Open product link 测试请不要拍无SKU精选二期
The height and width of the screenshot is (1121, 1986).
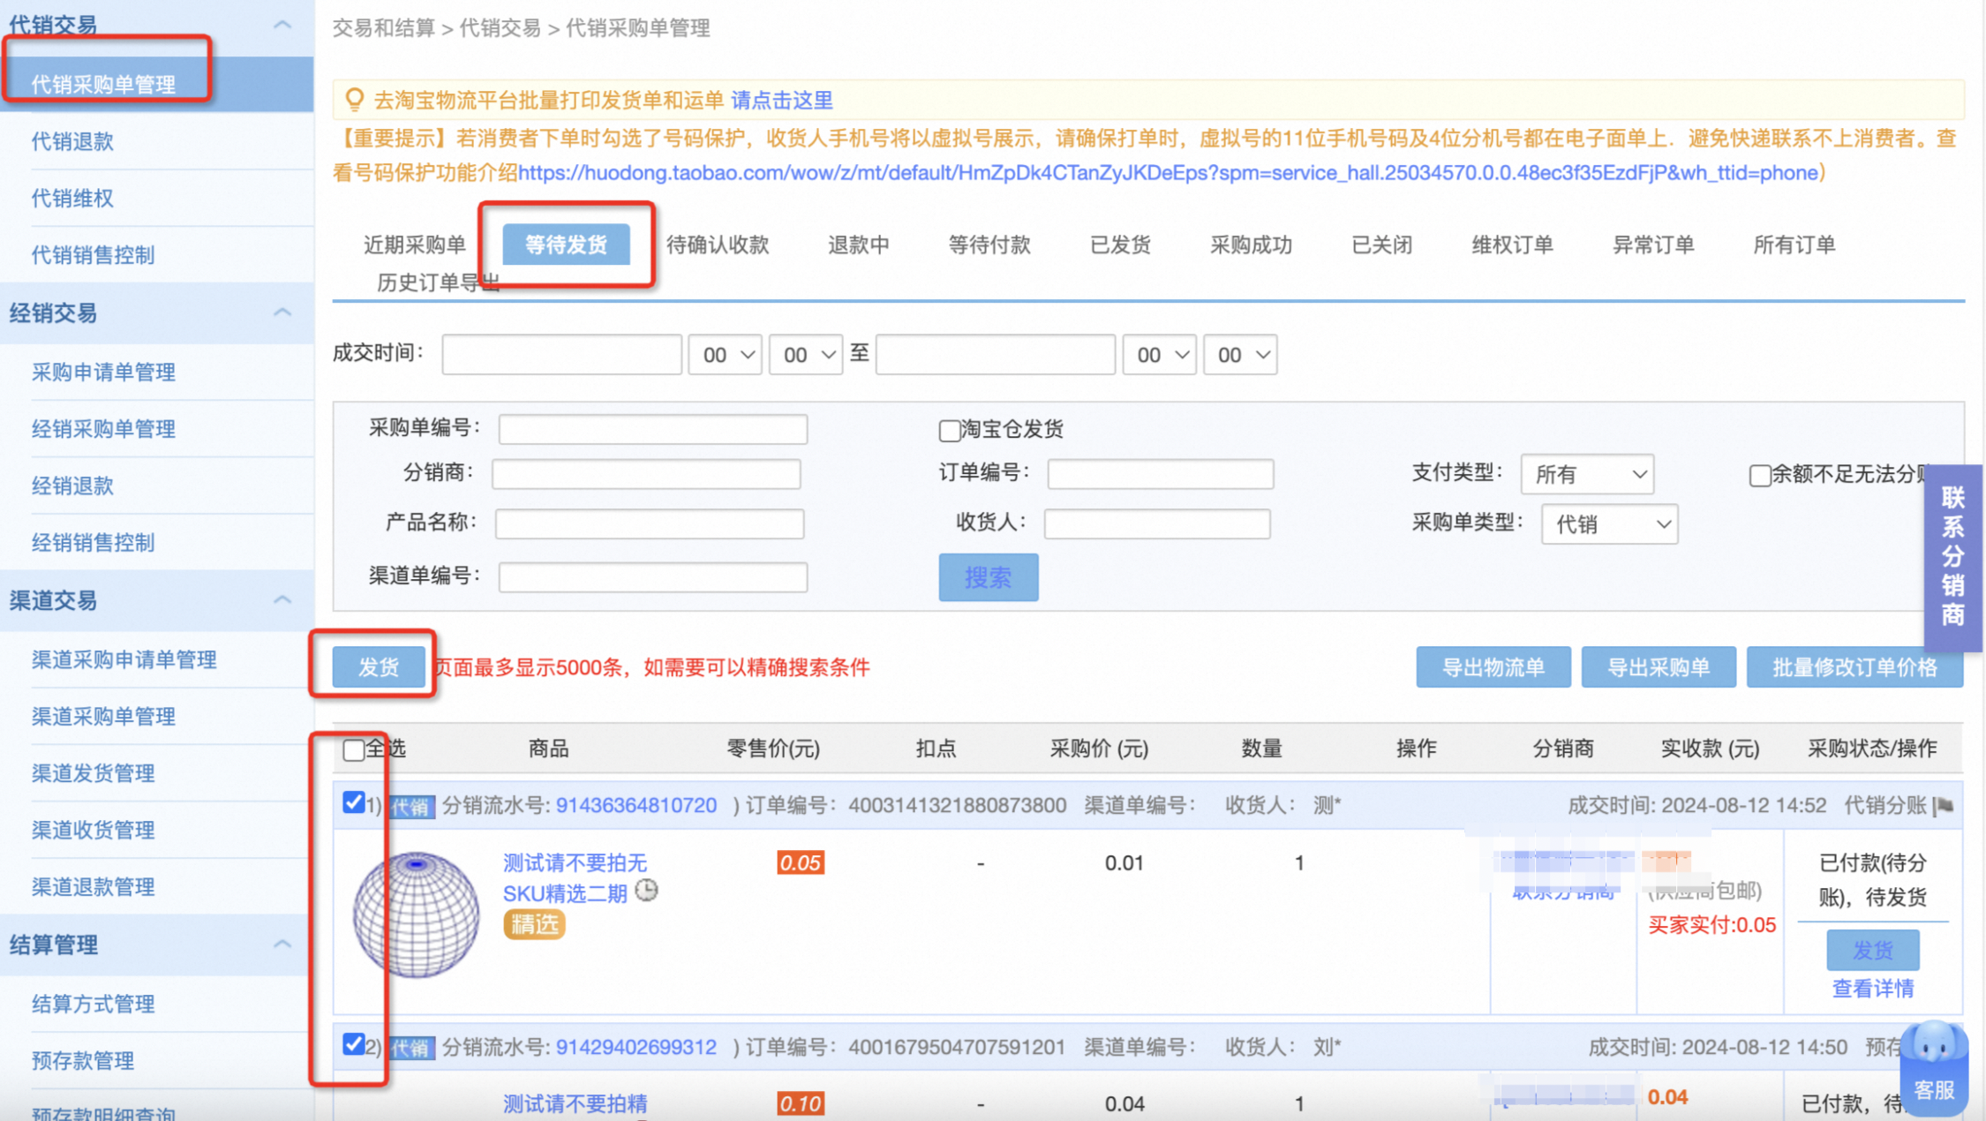[x=575, y=878]
